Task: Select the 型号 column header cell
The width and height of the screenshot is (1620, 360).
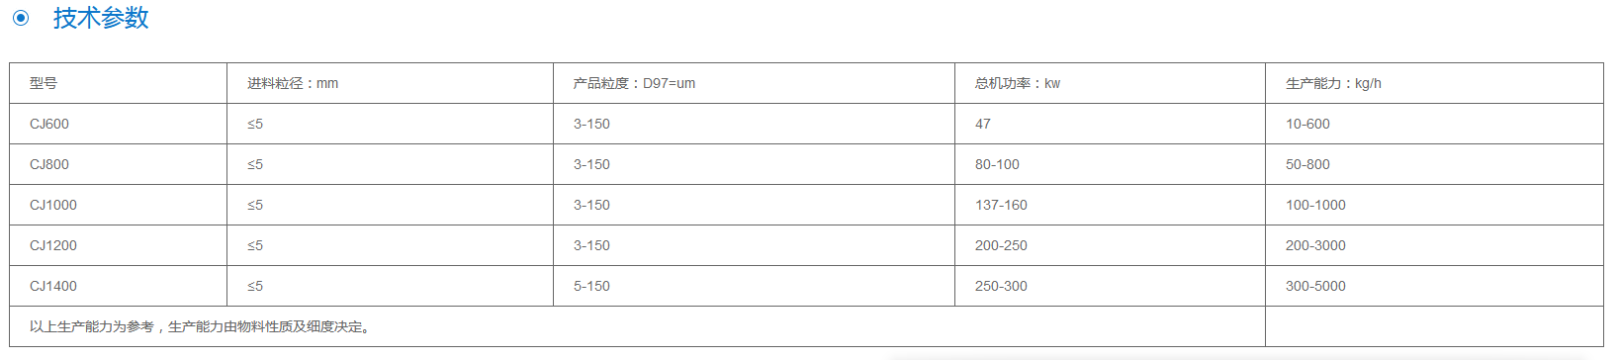Action: coord(119,83)
